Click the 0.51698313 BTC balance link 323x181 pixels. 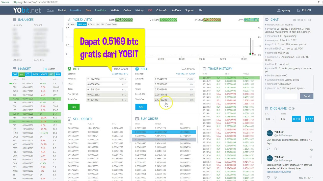[x=120, y=74]
